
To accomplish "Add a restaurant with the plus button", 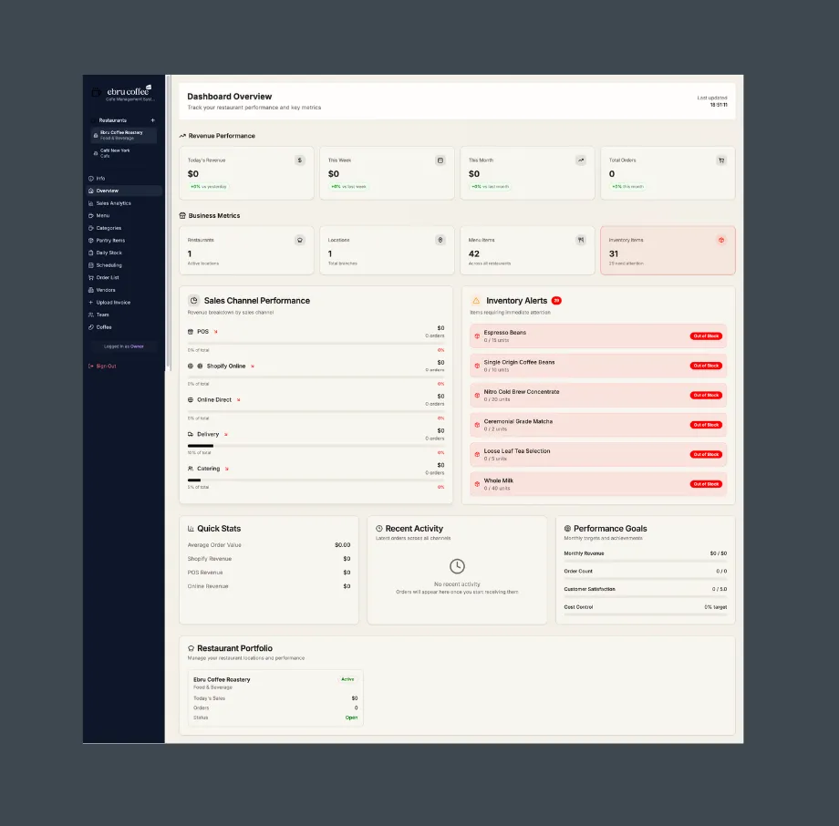I will 152,120.
